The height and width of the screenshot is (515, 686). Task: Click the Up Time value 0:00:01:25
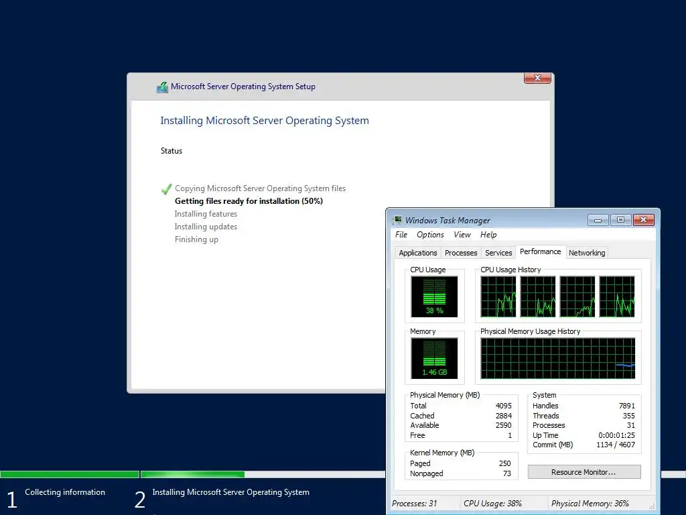(616, 435)
